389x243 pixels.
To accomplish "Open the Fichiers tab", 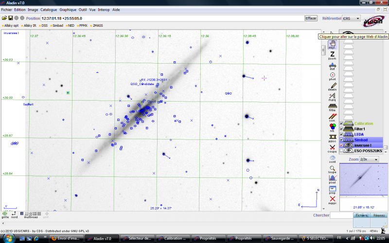I will (x=361, y=215).
